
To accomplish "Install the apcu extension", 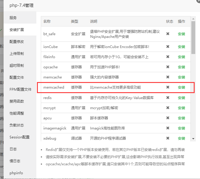I will tap(182, 118).
